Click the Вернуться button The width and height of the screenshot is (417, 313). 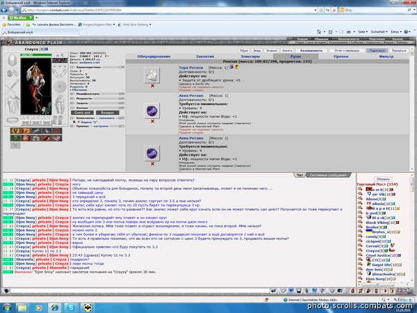[x=399, y=50]
